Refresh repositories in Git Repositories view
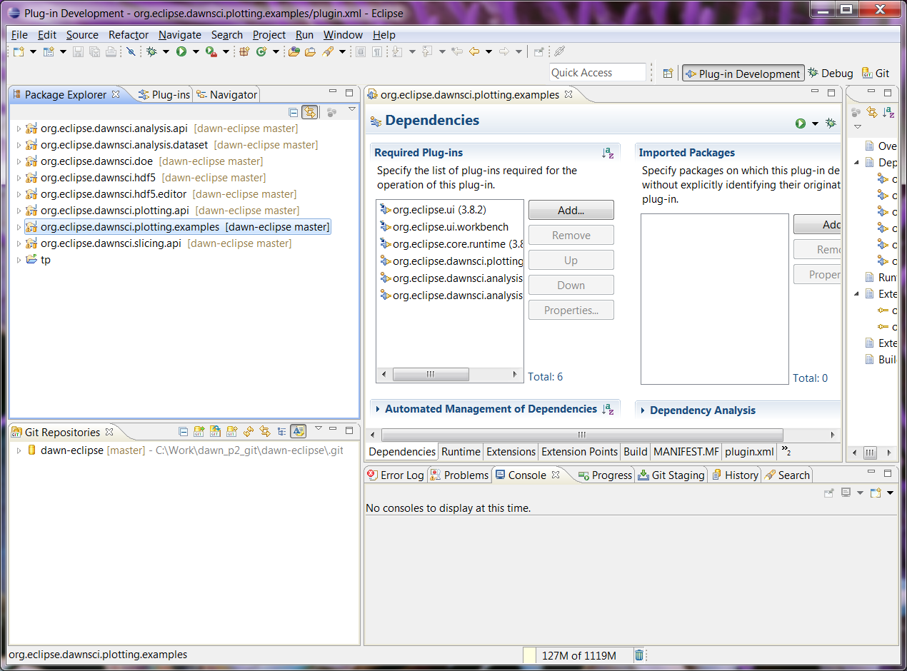The height and width of the screenshot is (671, 907). (x=249, y=431)
